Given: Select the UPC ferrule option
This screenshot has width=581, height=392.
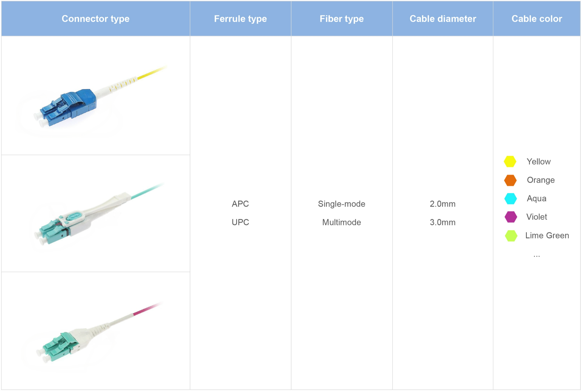Looking at the screenshot, I should tap(240, 222).
